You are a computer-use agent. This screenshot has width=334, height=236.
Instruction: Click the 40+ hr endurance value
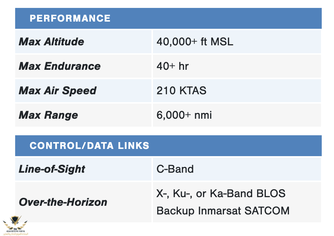[x=172, y=66]
